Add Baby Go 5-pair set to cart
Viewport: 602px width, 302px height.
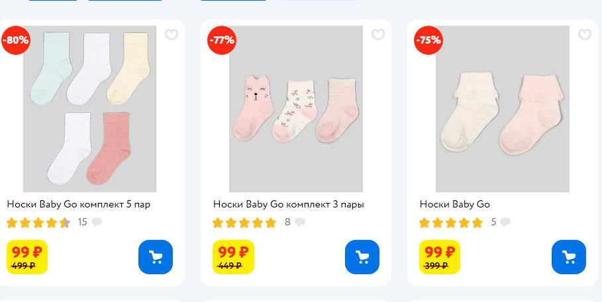tap(156, 257)
